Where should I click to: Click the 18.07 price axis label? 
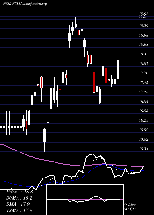click(x=144, y=64)
